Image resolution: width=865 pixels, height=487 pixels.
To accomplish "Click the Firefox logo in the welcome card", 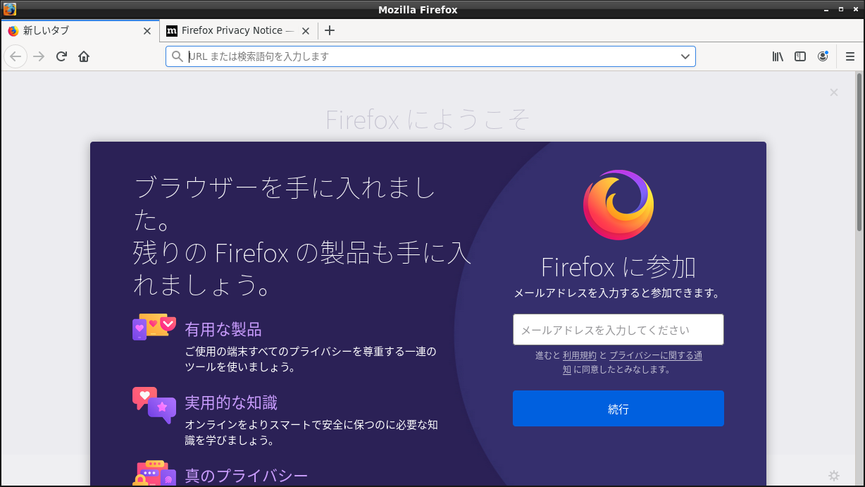I will pos(618,205).
